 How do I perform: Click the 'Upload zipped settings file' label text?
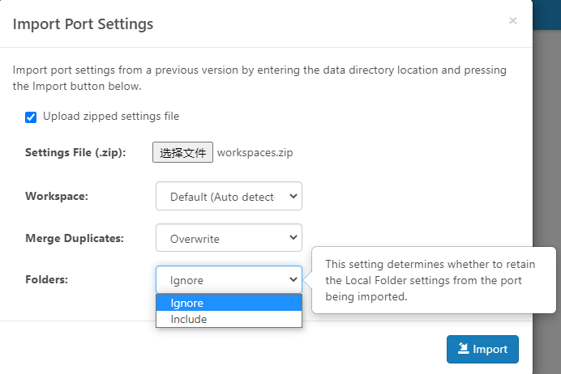[x=111, y=116]
